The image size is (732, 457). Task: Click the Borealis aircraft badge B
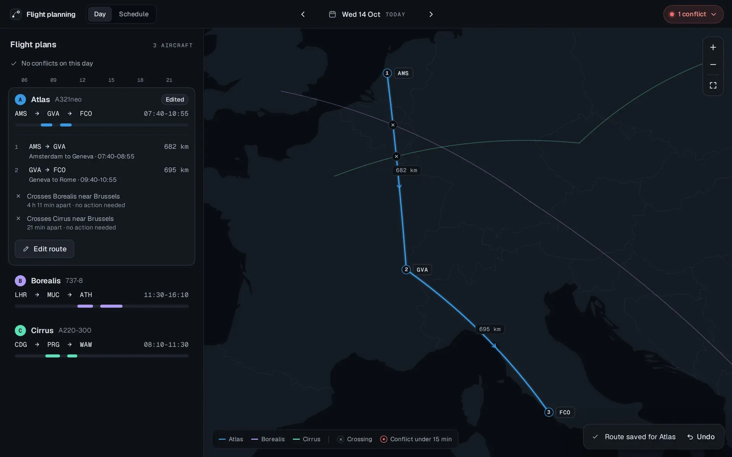(x=20, y=281)
